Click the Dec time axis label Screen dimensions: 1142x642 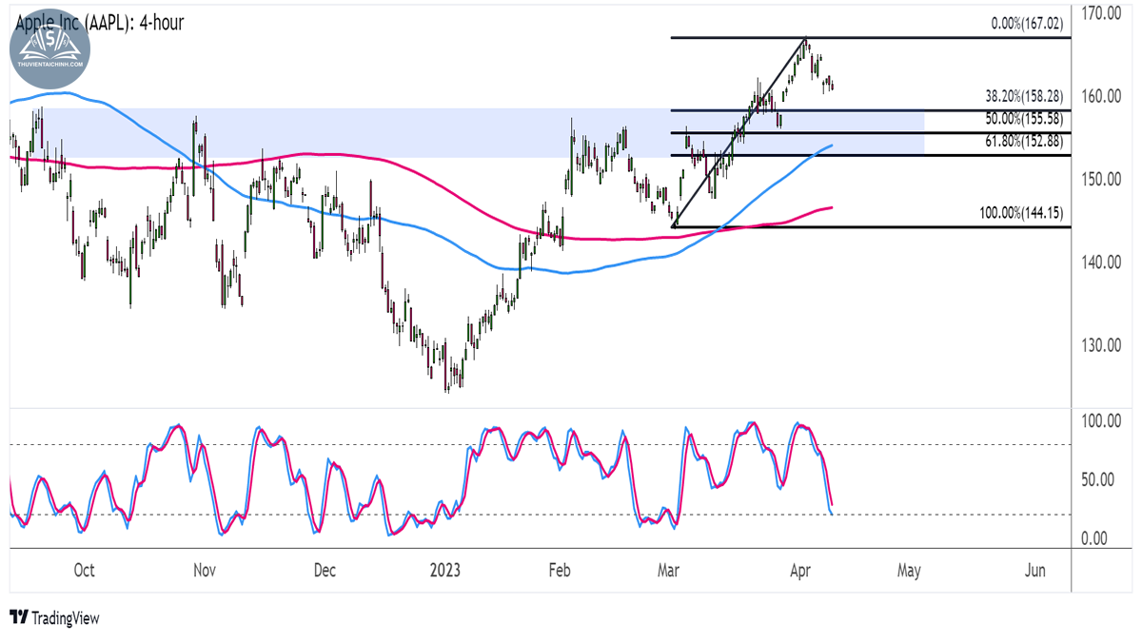tap(325, 571)
